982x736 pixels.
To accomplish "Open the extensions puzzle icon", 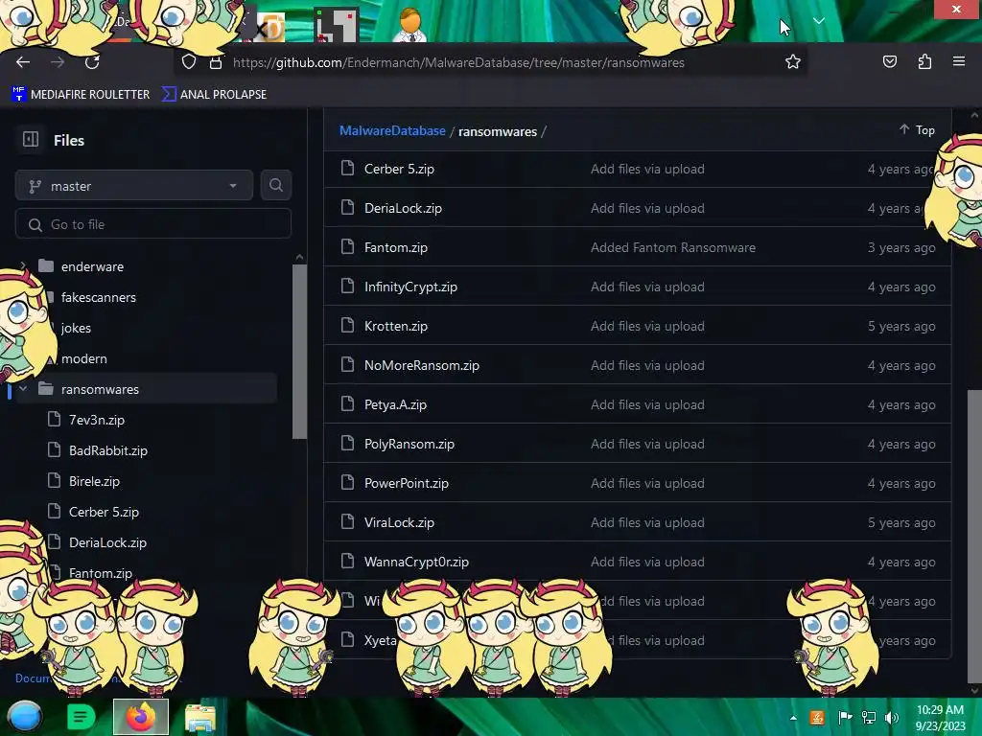I will click(x=924, y=61).
